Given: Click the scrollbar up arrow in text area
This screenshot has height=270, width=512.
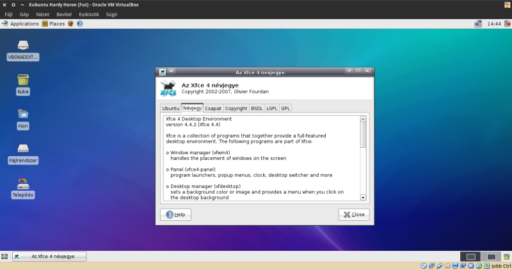Looking at the screenshot, I should click(x=363, y=119).
